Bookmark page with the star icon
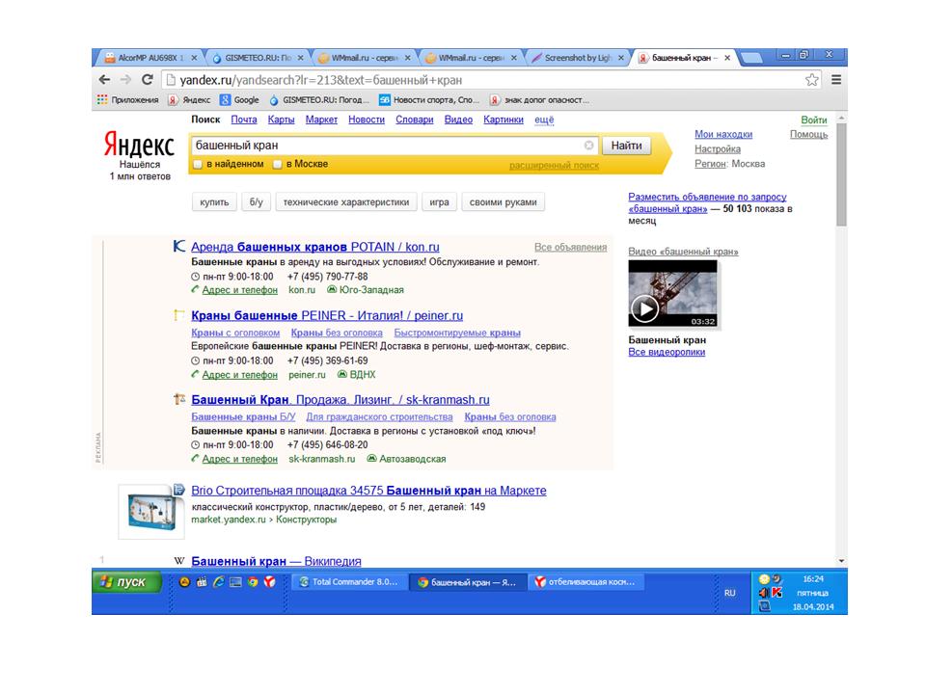926x694 pixels. tap(812, 80)
